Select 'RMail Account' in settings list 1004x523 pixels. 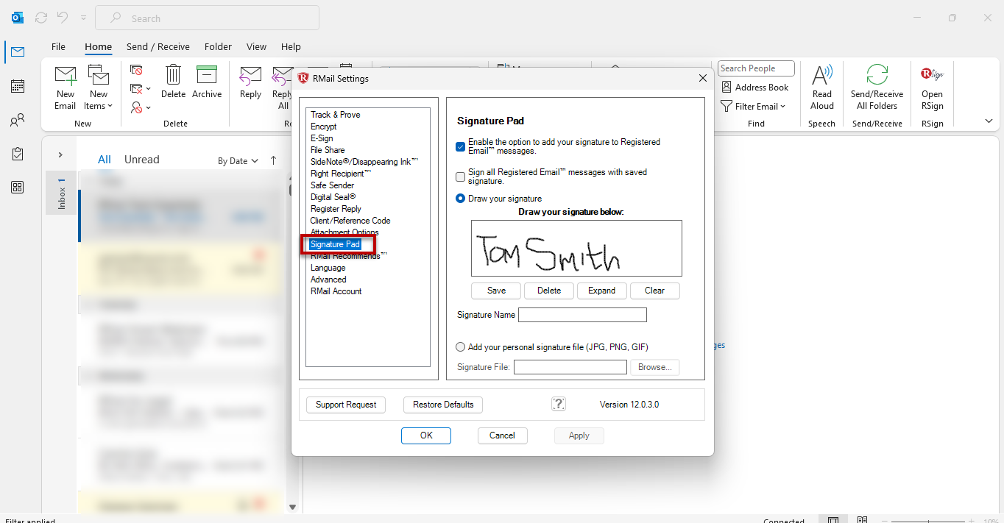click(336, 291)
